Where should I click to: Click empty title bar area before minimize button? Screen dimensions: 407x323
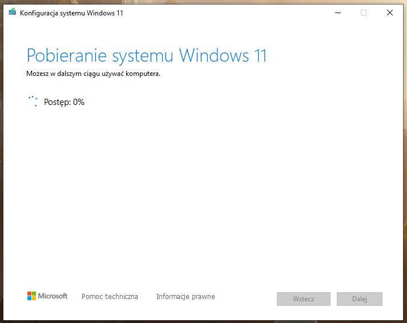(x=228, y=13)
